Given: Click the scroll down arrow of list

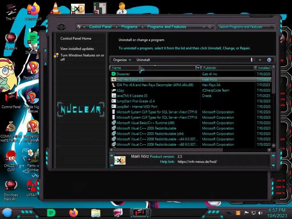Looking at the screenshot, I should (273, 145).
